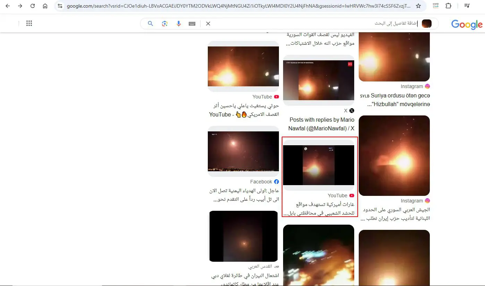Image resolution: width=485 pixels, height=286 pixels.
Task: Click 'YouTube' source label above 'حوثي يستغيث'
Action: coord(262,97)
